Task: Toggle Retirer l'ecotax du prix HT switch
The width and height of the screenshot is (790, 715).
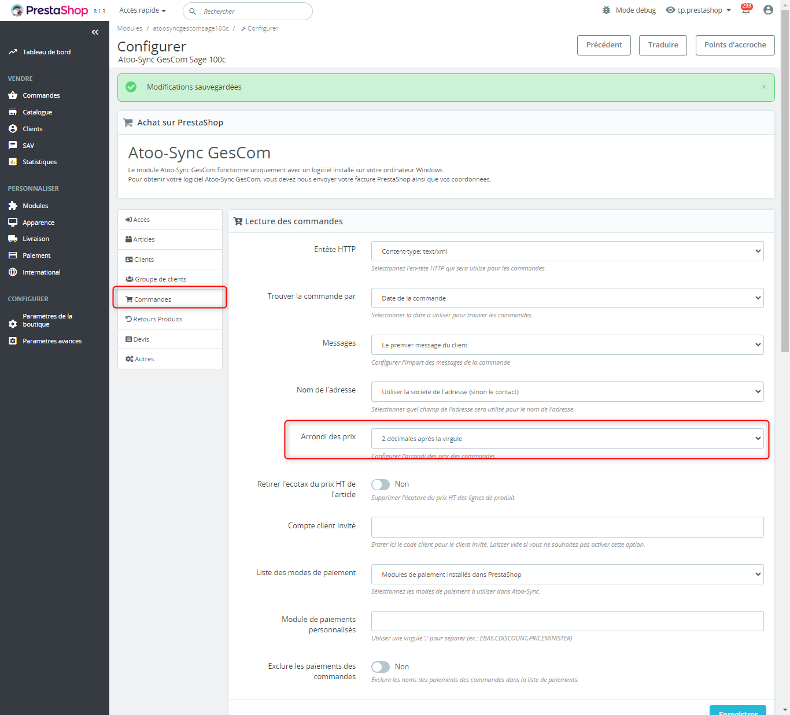Action: [x=381, y=484]
